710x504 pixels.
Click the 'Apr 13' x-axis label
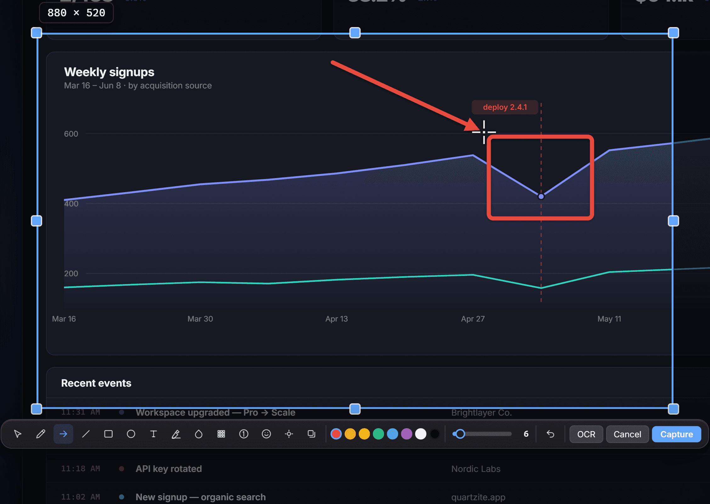tap(336, 319)
